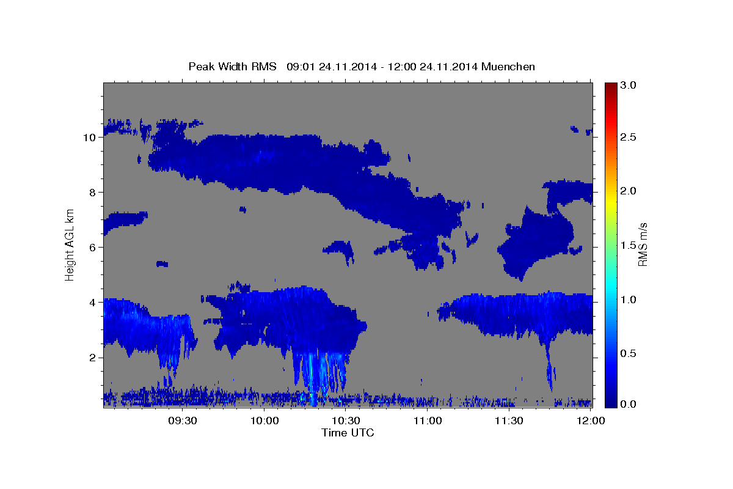Click the colorbar value 0.0
The height and width of the screenshot is (489, 733).
click(628, 404)
